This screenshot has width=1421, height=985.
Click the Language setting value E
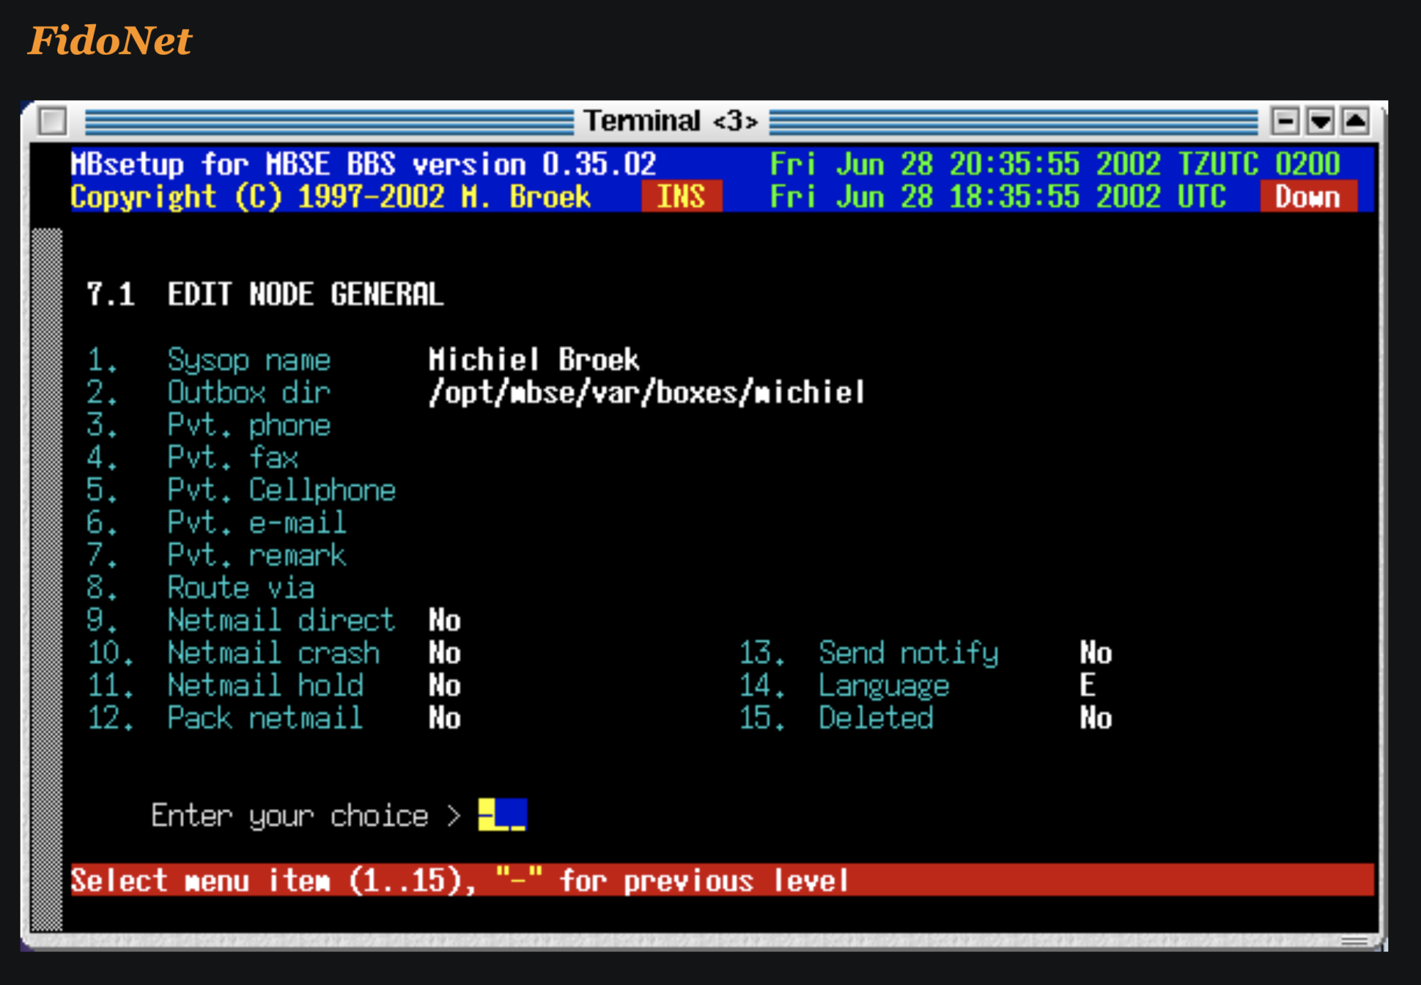pos(1087,686)
